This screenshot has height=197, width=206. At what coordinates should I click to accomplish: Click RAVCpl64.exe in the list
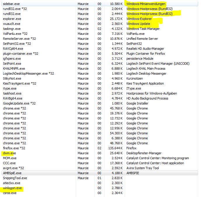(13, 49)
